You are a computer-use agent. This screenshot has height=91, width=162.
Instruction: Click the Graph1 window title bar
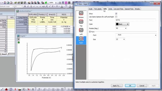pyautogui.click(x=45, y=36)
